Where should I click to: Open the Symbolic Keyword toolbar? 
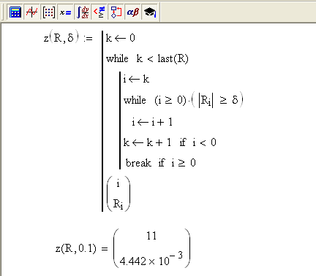[149, 12]
